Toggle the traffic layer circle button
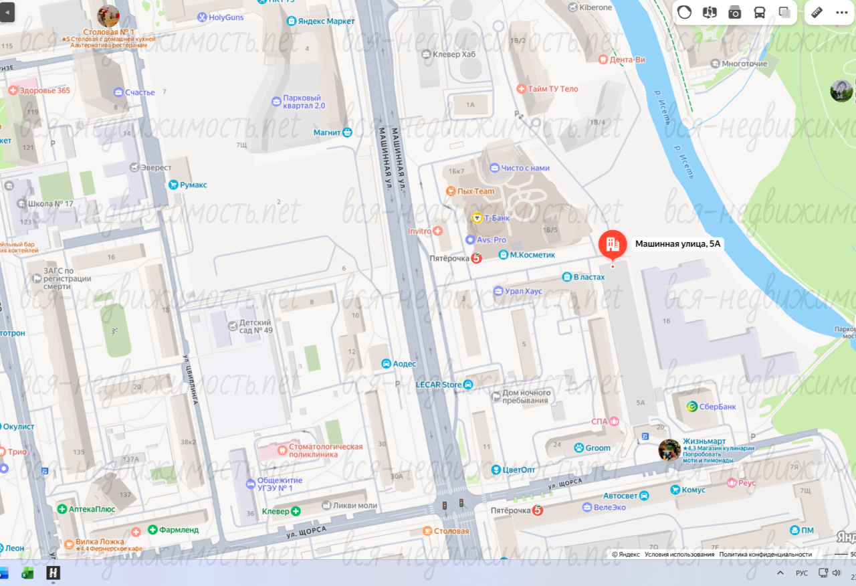The height and width of the screenshot is (586, 856). point(684,12)
